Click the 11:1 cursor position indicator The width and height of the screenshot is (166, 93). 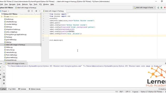[x=117, y=92]
